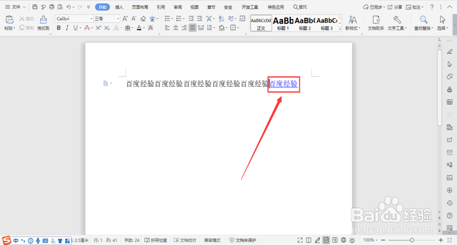
Task: Enable eye protection mode in status bar
Action: 352,240
